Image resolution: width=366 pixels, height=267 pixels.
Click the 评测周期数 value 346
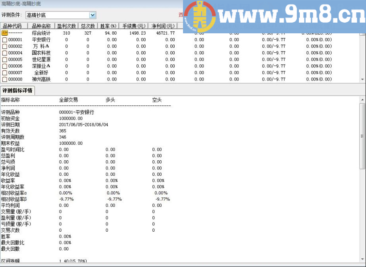(63, 137)
